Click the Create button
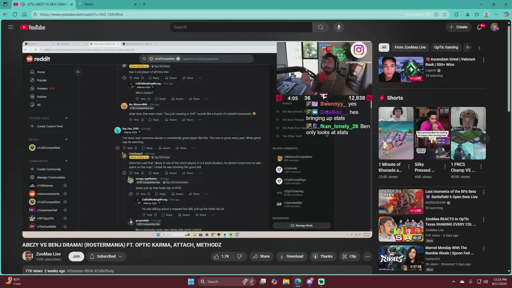Image resolution: width=512 pixels, height=288 pixels. point(458,27)
